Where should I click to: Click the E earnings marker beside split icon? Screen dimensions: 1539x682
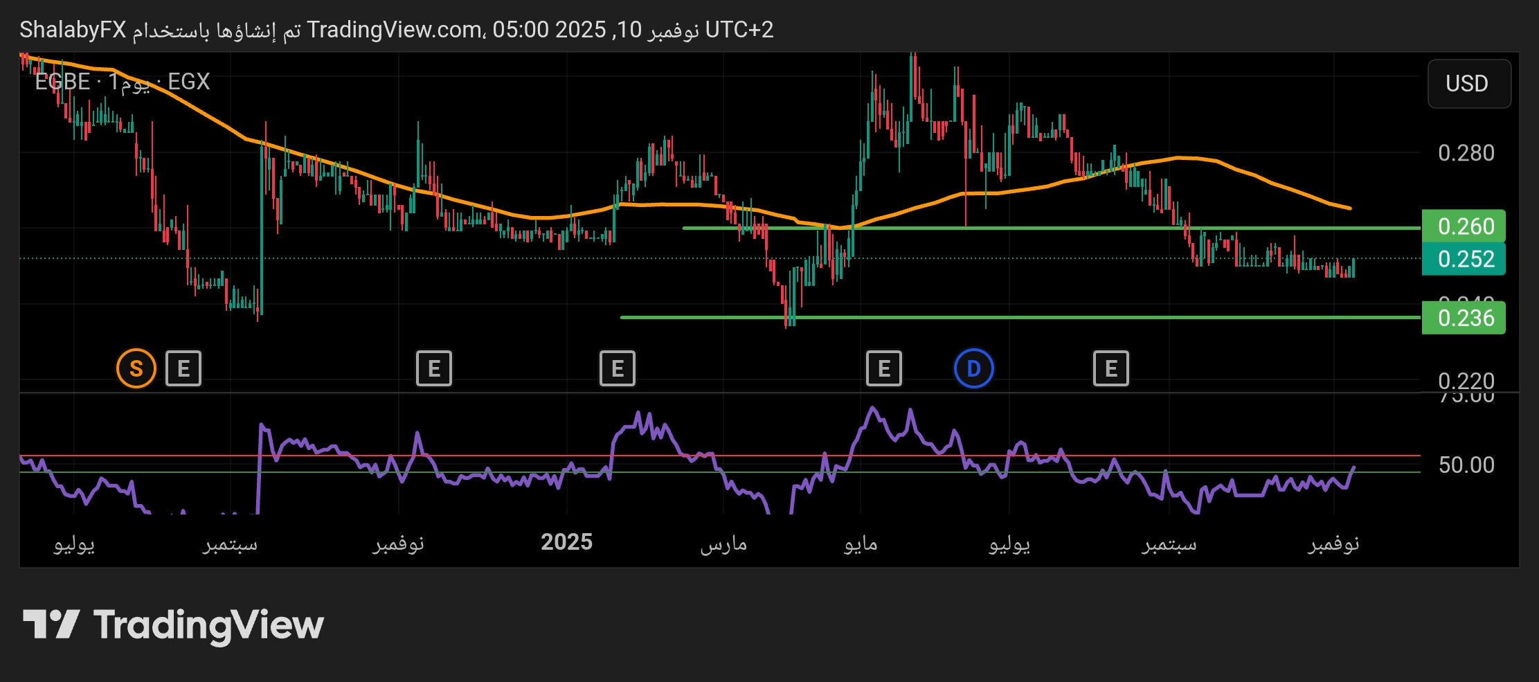click(183, 368)
